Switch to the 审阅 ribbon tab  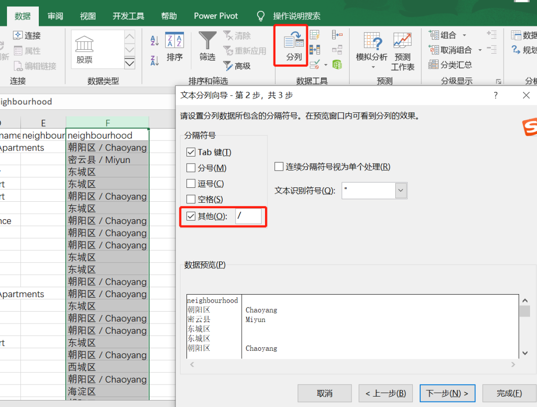click(x=55, y=16)
